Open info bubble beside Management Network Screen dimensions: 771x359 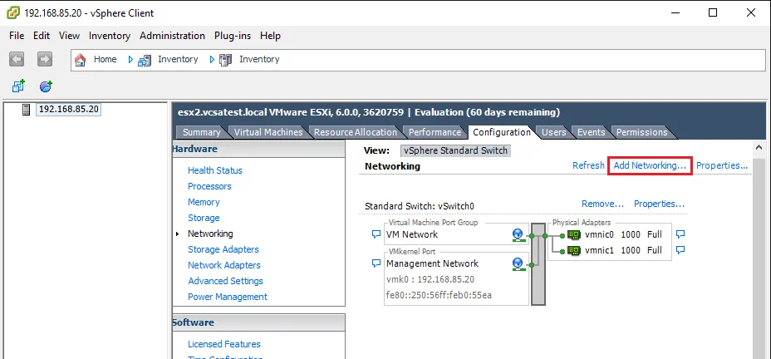point(376,264)
